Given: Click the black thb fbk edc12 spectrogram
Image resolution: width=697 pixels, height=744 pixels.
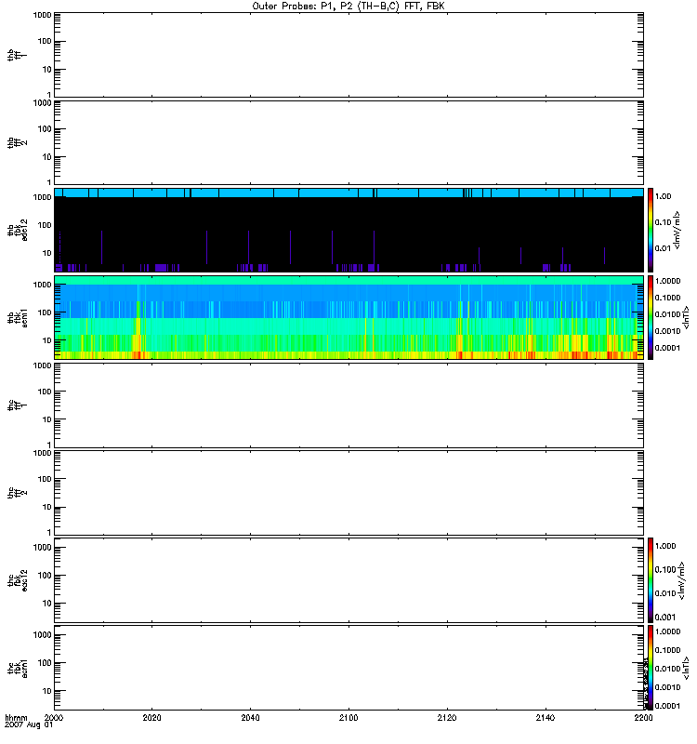Looking at the screenshot, I should click(348, 232).
